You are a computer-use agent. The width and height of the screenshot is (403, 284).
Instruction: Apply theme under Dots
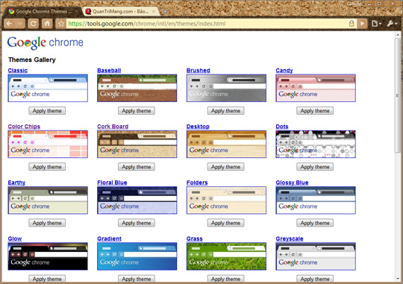(x=315, y=167)
